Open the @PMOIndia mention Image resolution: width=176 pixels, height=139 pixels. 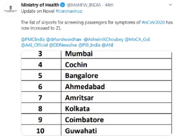[33, 40]
